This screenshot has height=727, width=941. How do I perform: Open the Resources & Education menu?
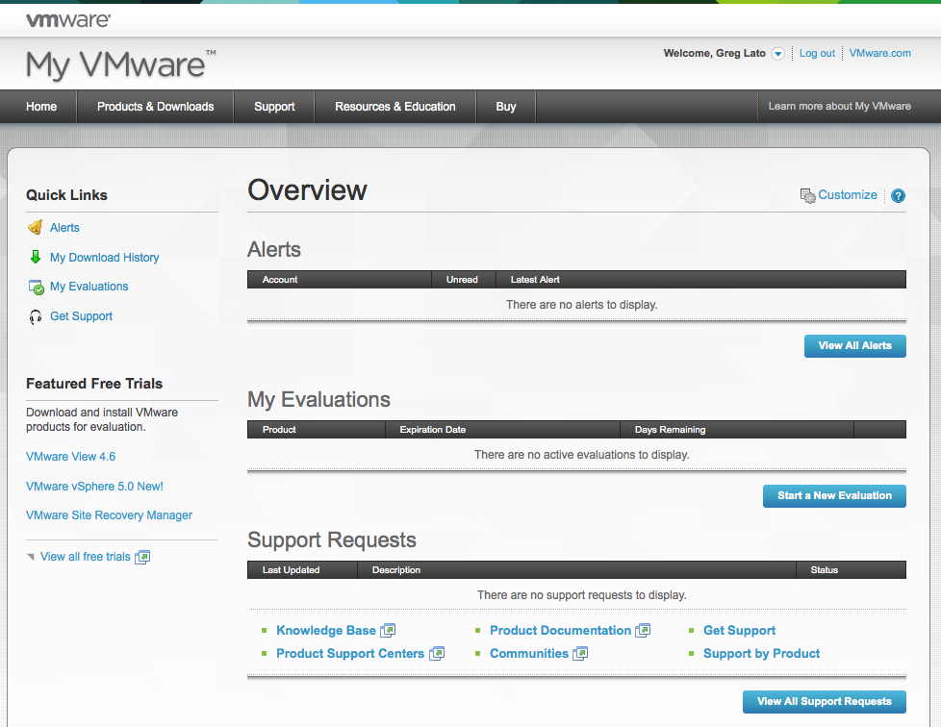(x=394, y=107)
